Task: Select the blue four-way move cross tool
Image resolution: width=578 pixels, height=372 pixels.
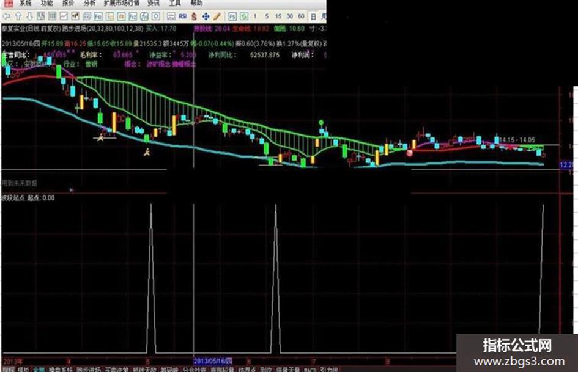Action: tap(206, 16)
